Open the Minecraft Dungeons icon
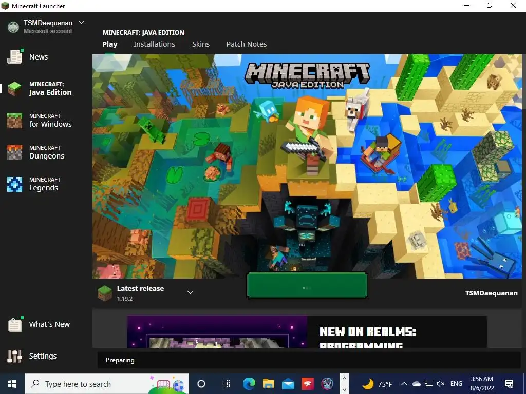 (15, 152)
